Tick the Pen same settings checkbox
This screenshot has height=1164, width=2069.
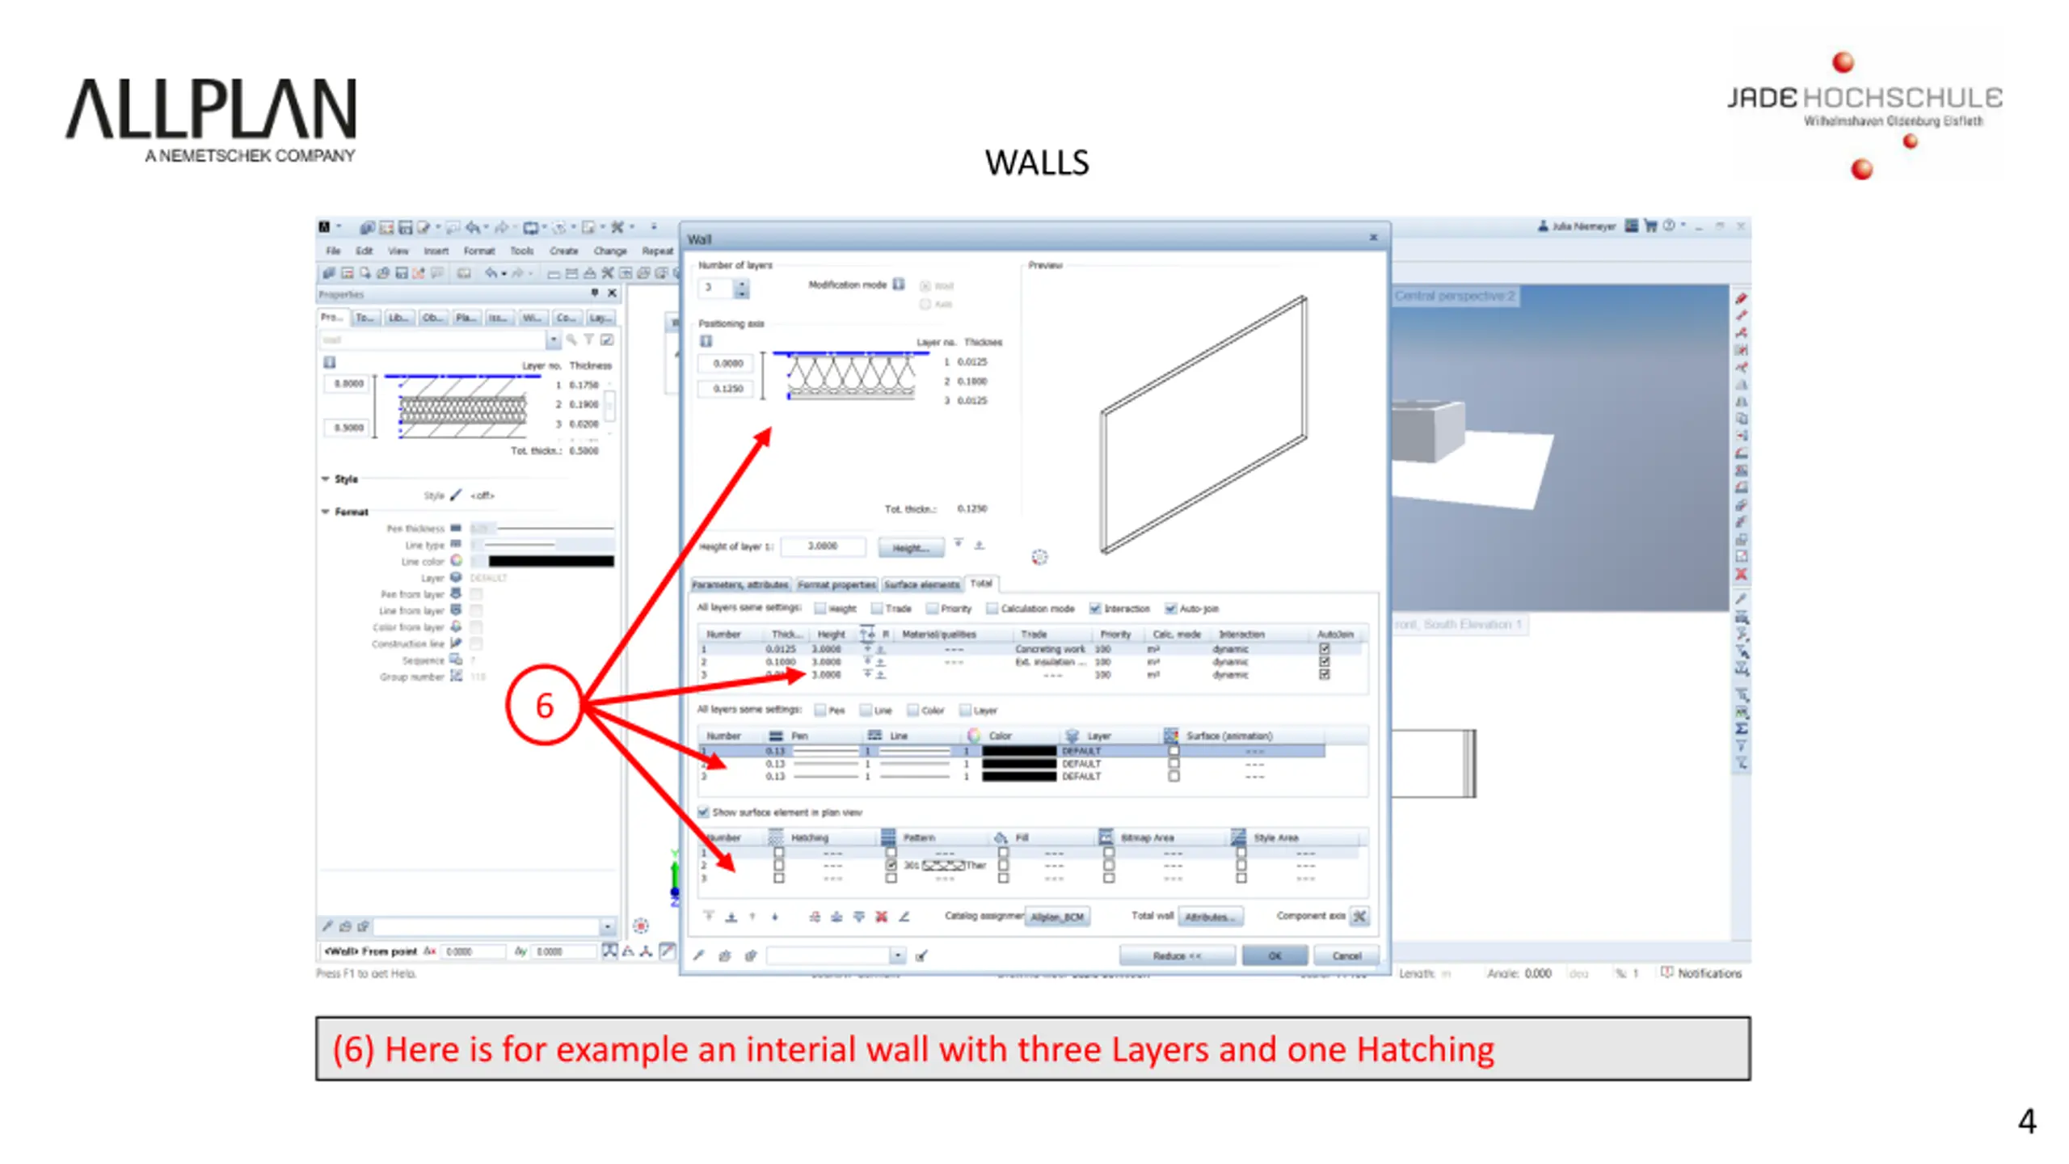[x=820, y=710]
